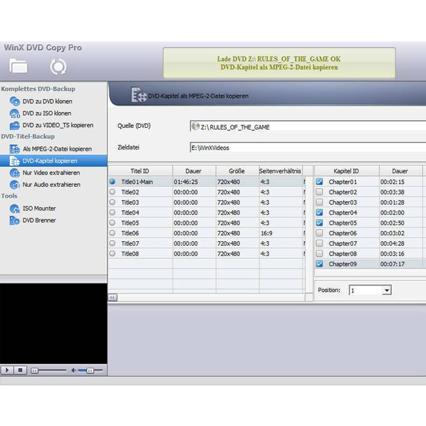426x426 pixels.
Task: Enable the Chapter02 checkbox
Action: click(319, 192)
